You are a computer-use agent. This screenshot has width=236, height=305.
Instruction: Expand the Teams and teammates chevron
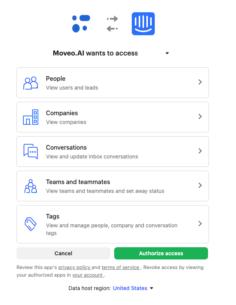coord(200,186)
